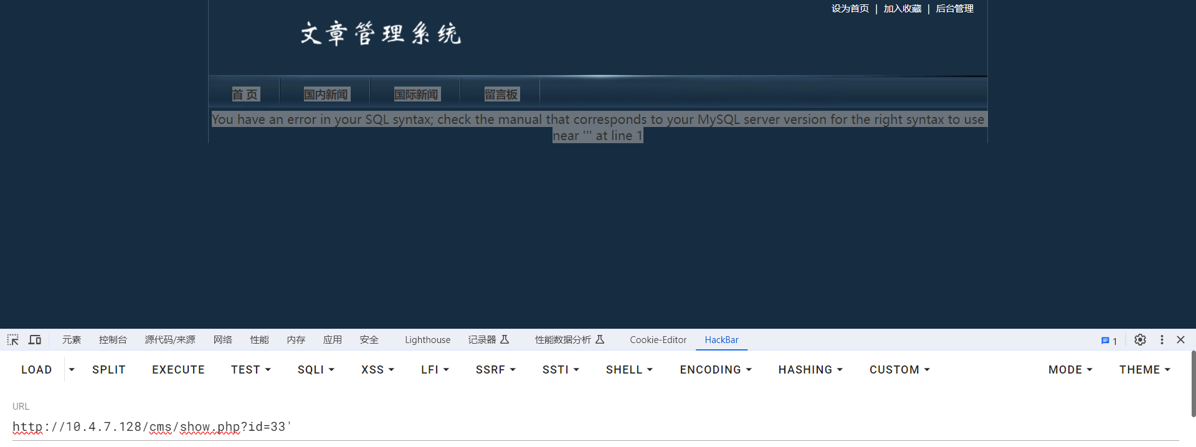The width and height of the screenshot is (1196, 447).
Task: Switch to the Lighthouse tab
Action: point(427,340)
